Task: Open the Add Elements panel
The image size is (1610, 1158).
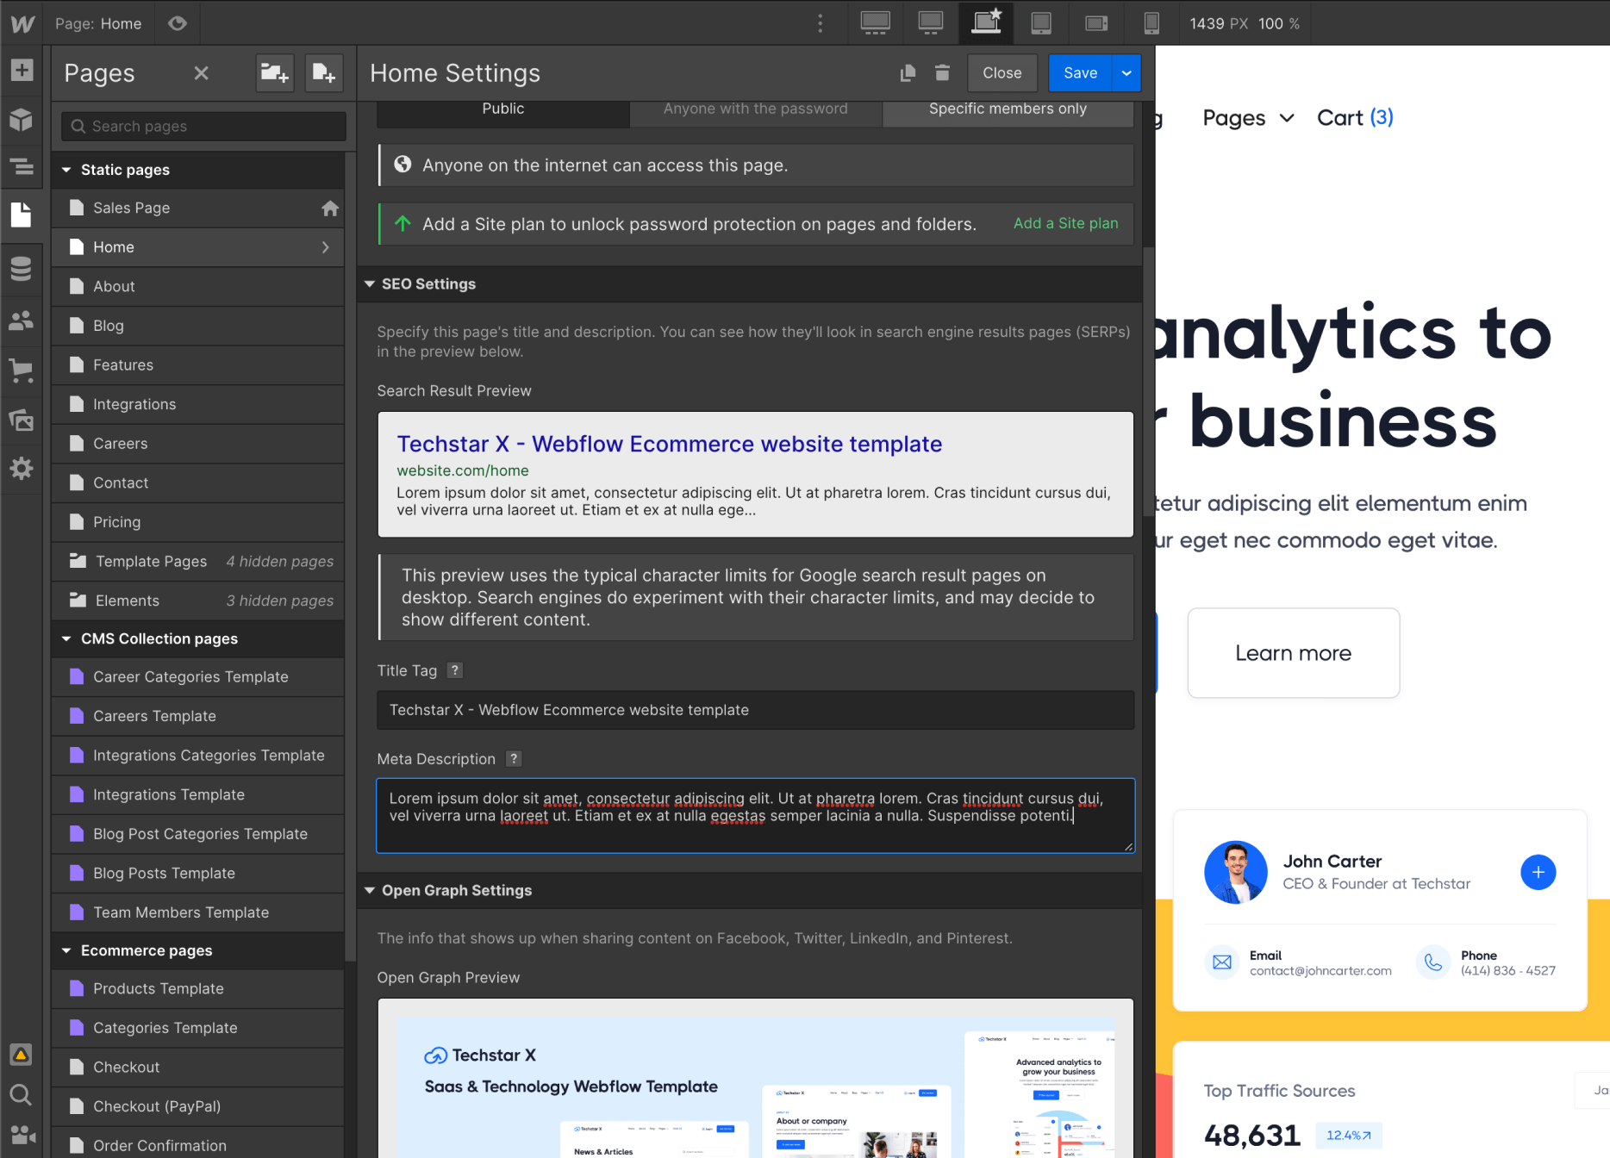Action: 22,70
